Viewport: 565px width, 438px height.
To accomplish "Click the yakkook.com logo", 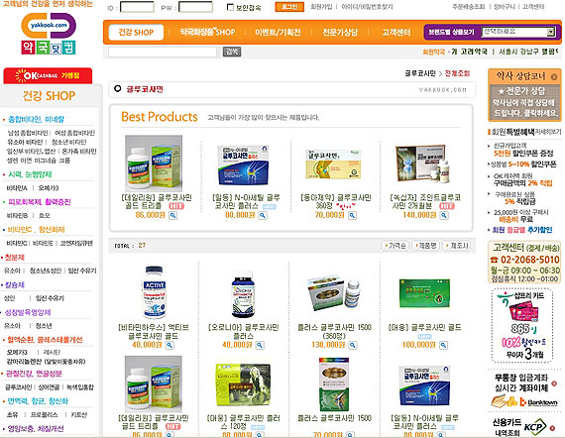I will tap(49, 34).
